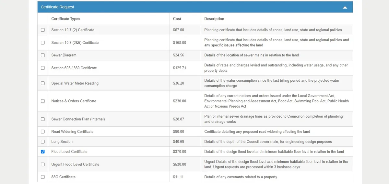Click the Flood Level Certificate label
The height and width of the screenshot is (184, 389).
pyautogui.click(x=69, y=152)
